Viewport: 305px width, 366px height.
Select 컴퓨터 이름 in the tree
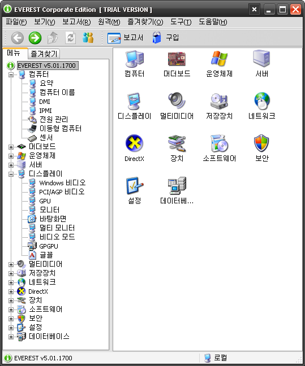57,93
